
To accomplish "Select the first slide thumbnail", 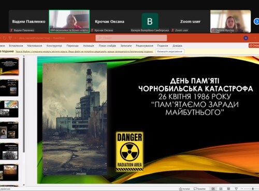I will coord(9,67).
